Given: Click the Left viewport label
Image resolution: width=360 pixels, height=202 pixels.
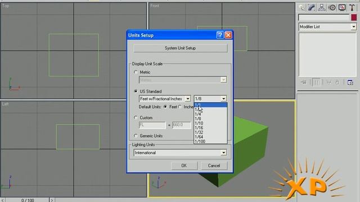Looking at the screenshot, I should 5,104.
